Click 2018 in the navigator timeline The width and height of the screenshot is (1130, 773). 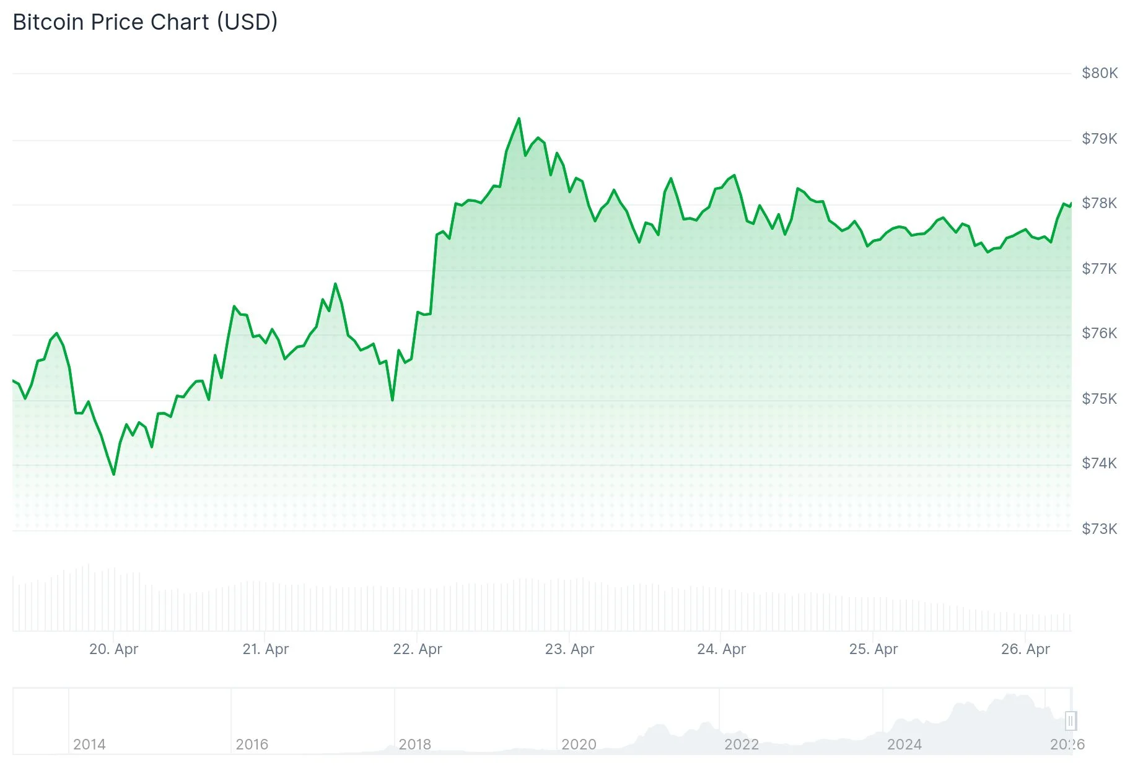coord(415,745)
